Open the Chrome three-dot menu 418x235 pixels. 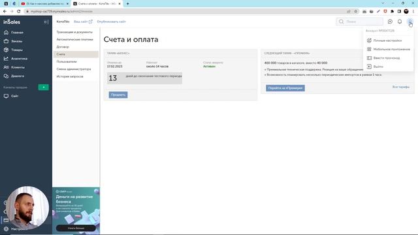pyautogui.click(x=413, y=12)
